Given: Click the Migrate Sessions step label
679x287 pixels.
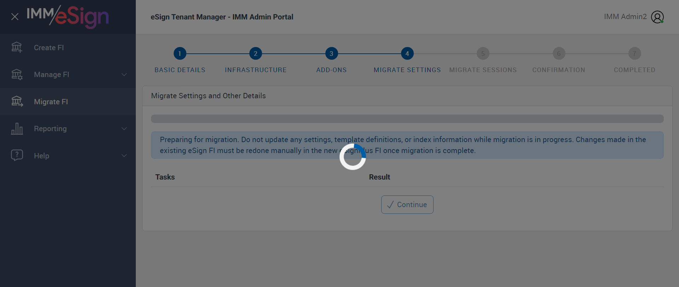Looking at the screenshot, I should coord(483,70).
